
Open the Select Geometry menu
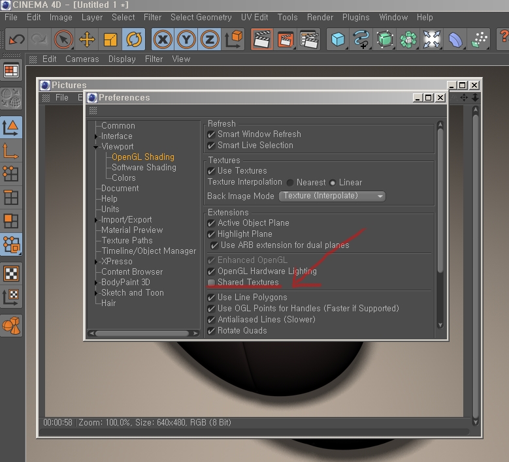click(201, 17)
